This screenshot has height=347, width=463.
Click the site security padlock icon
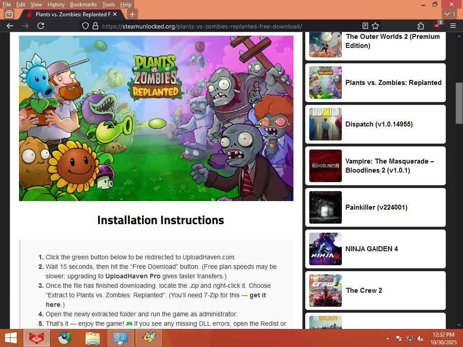click(x=95, y=26)
